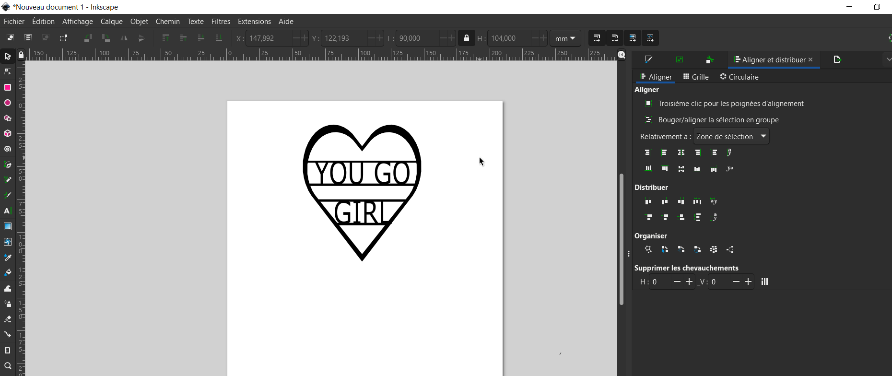This screenshot has height=376, width=892.
Task: Open the Chemin menu
Action: (x=167, y=21)
